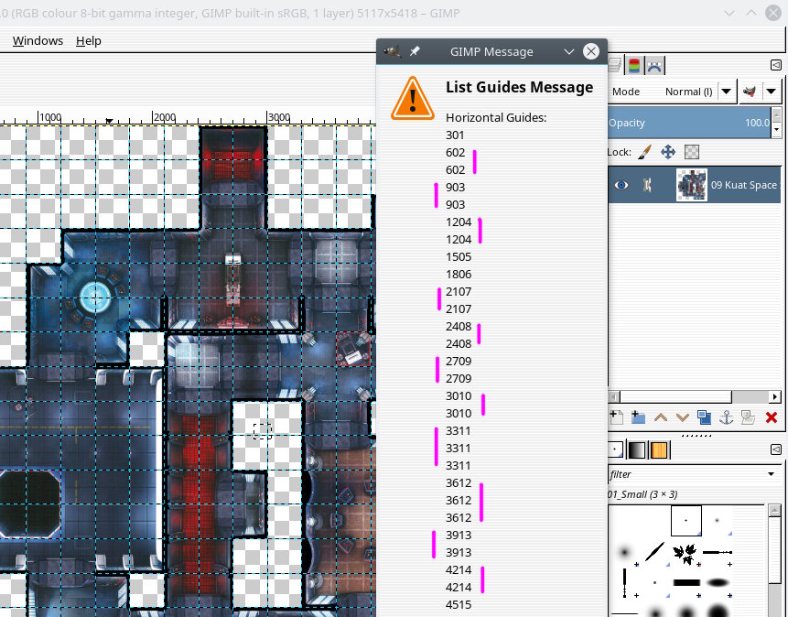This screenshot has width=788, height=617.
Task: Hide the 09 Kuat Space layer
Action: click(621, 185)
